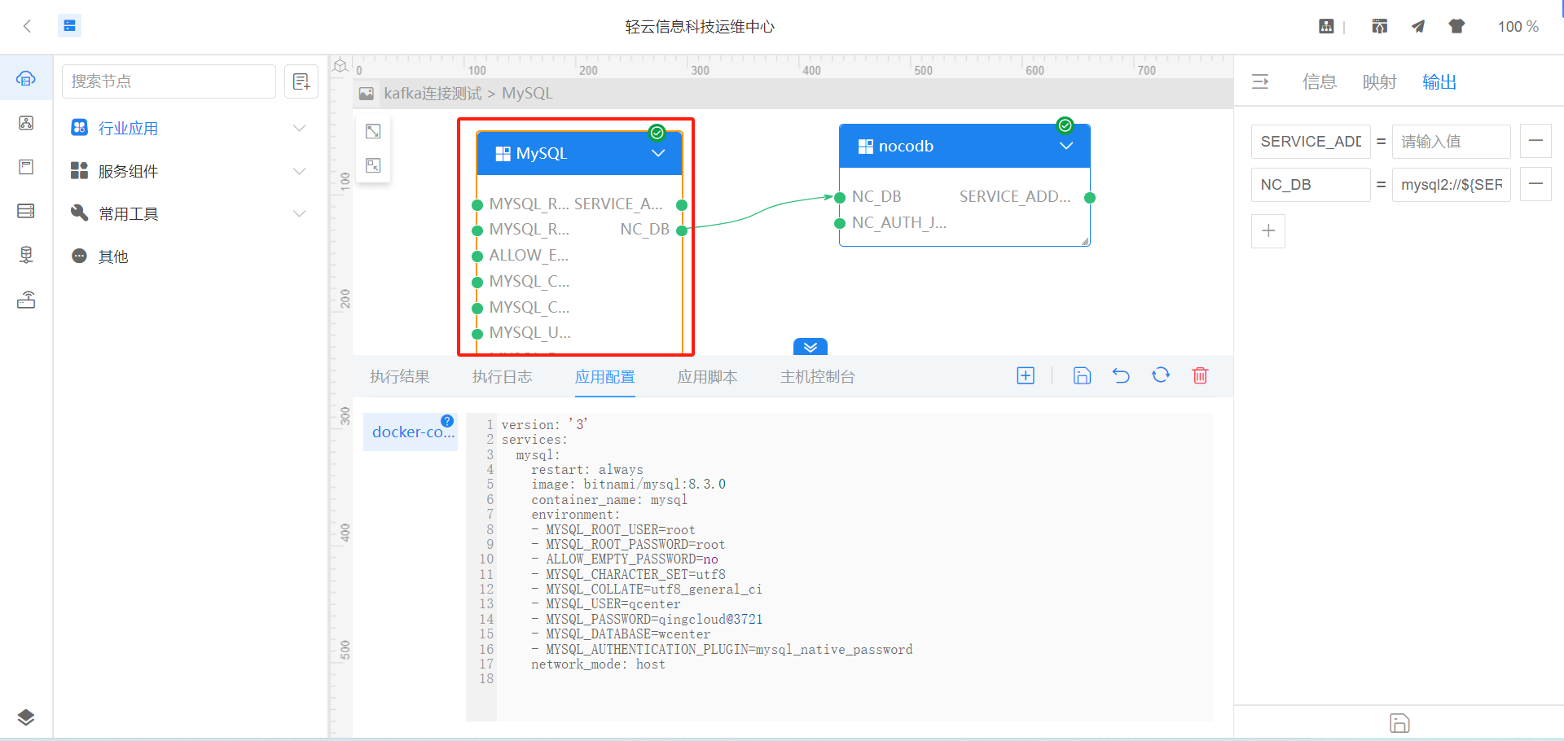Expand the 行业应用 category
Image resolution: width=1564 pixels, height=741 pixels.
189,128
